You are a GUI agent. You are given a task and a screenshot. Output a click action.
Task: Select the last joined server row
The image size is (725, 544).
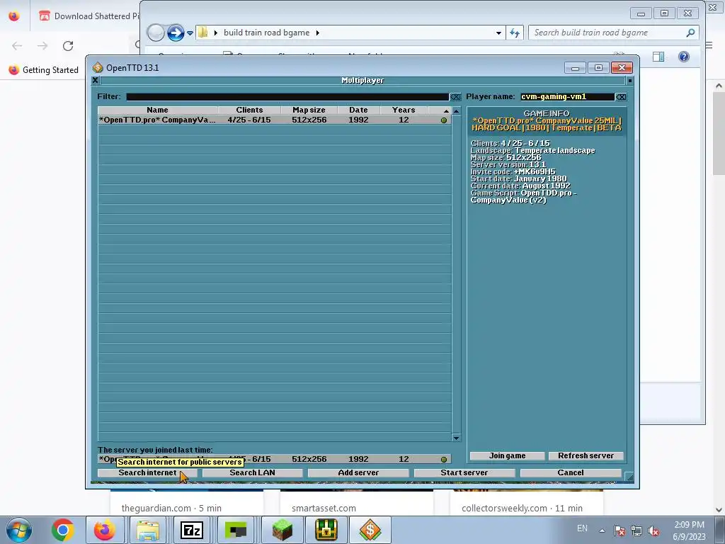pos(274,459)
